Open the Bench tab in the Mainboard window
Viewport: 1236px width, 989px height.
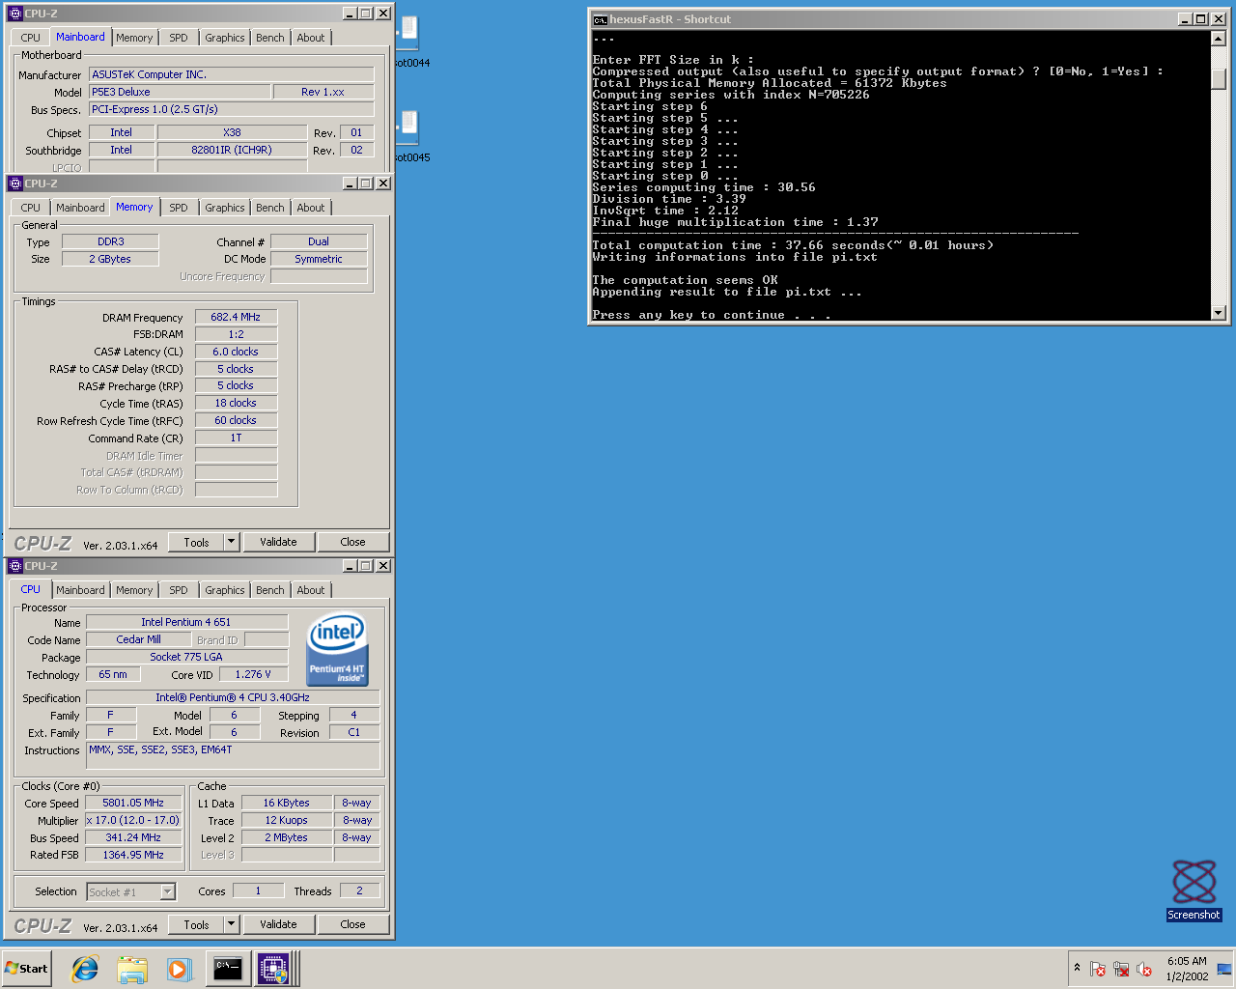point(270,38)
